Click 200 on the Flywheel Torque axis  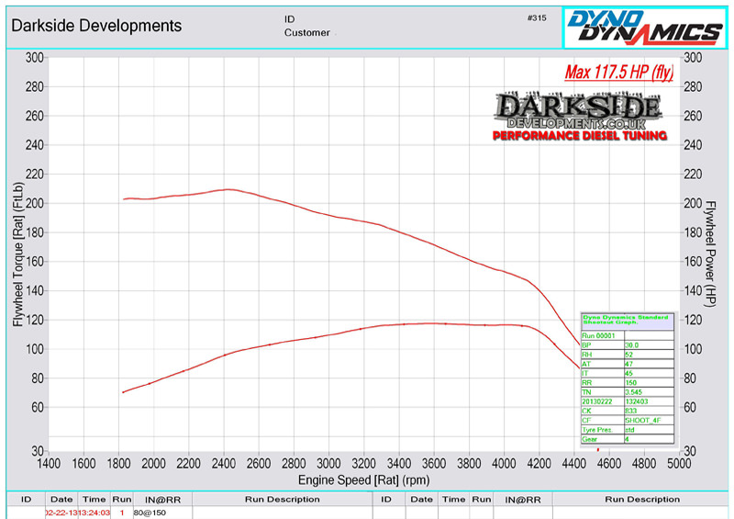tap(35, 204)
